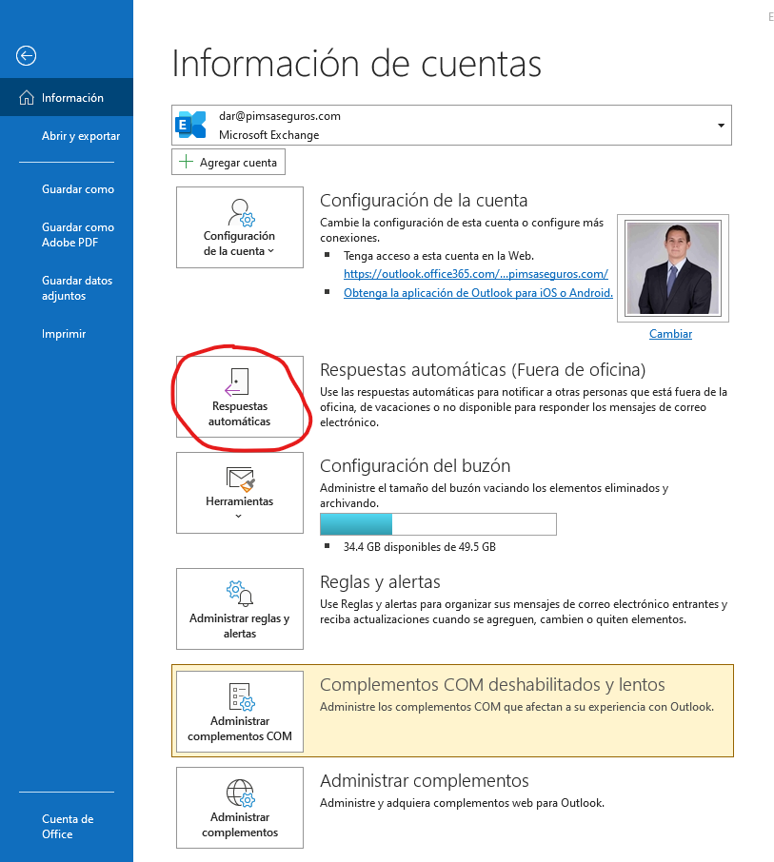
Task: Click the 'Configuración del buzón' heading
Action: pos(415,466)
